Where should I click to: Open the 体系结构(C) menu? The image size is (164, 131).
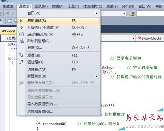(x=93, y=7)
